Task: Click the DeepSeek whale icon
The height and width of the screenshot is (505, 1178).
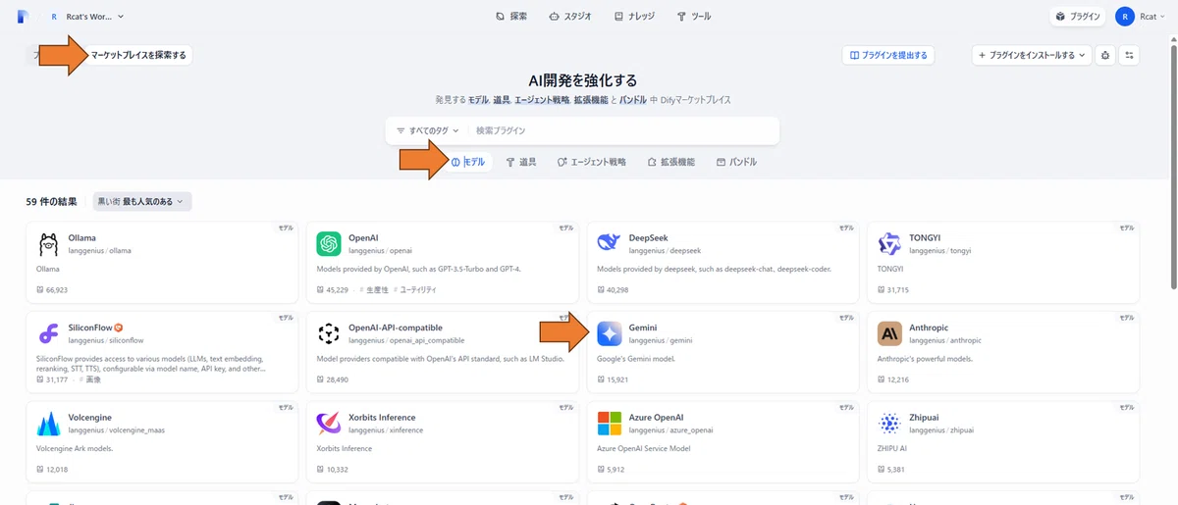Action: click(x=609, y=243)
